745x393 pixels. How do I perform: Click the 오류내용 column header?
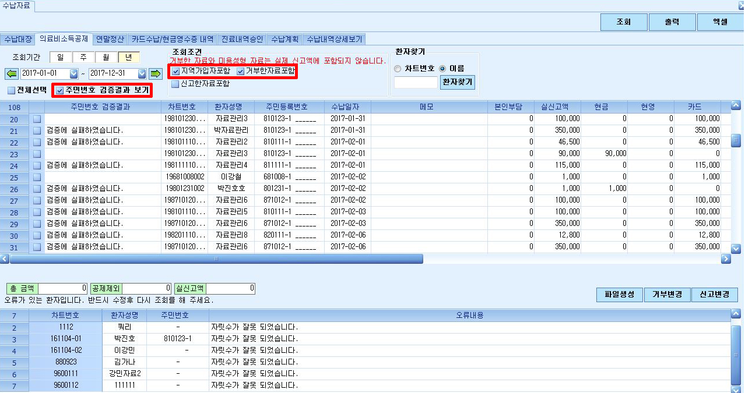click(469, 316)
